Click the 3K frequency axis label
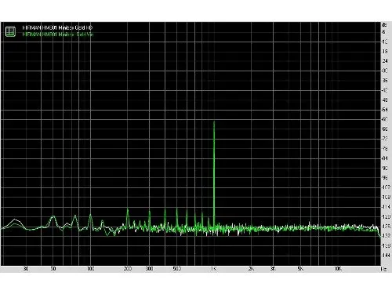The width and height of the screenshot is (392, 294). point(273,269)
